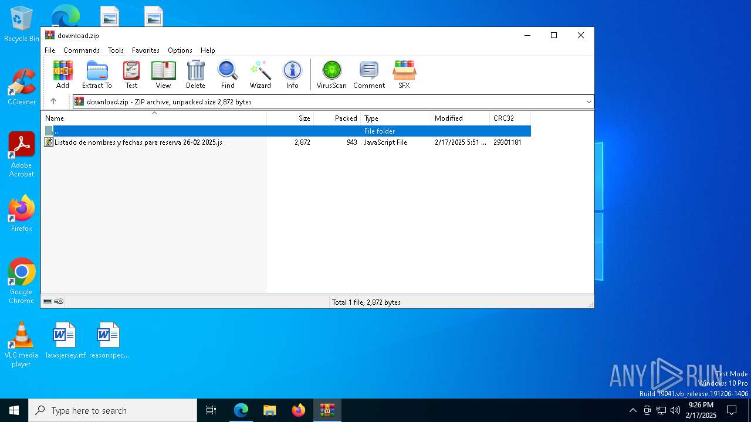Click the 2/17/2025 modified date cell
Viewport: 751px width, 422px height.
(461, 142)
